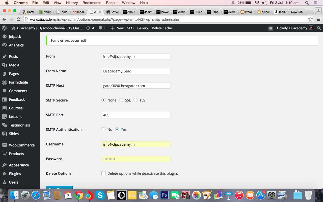Image resolution: width=323 pixels, height=202 pixels.
Task: Open the People menu
Action: (112, 3)
